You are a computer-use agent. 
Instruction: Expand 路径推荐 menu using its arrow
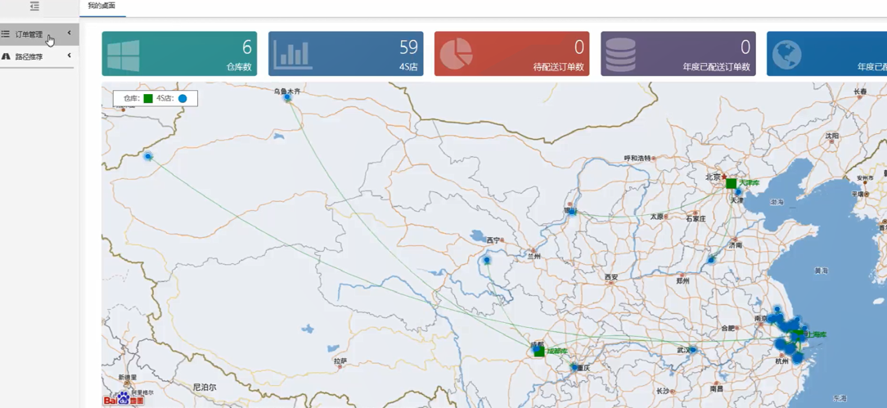[x=69, y=56]
